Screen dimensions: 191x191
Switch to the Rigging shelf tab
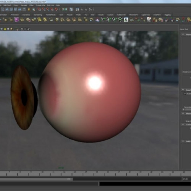(x=167, y=15)
